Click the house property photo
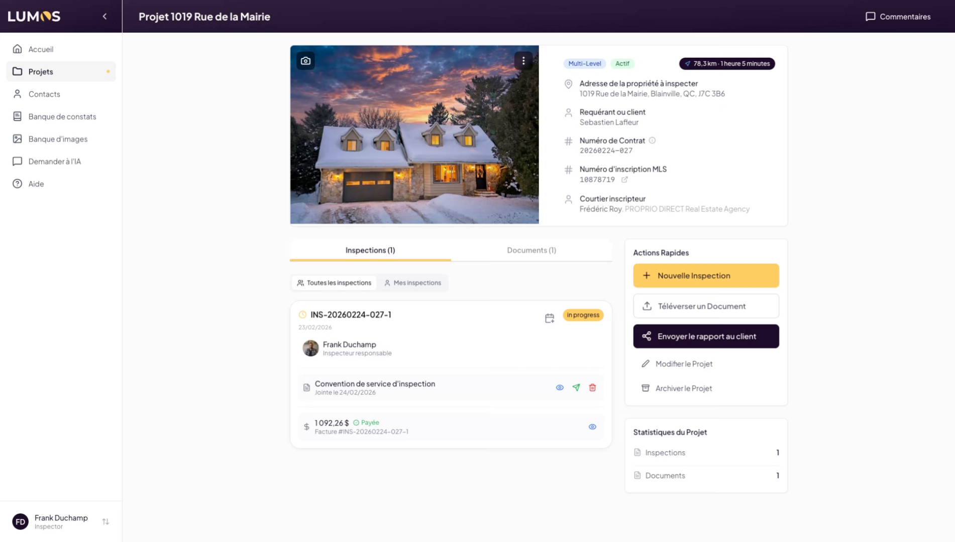 tap(414, 134)
